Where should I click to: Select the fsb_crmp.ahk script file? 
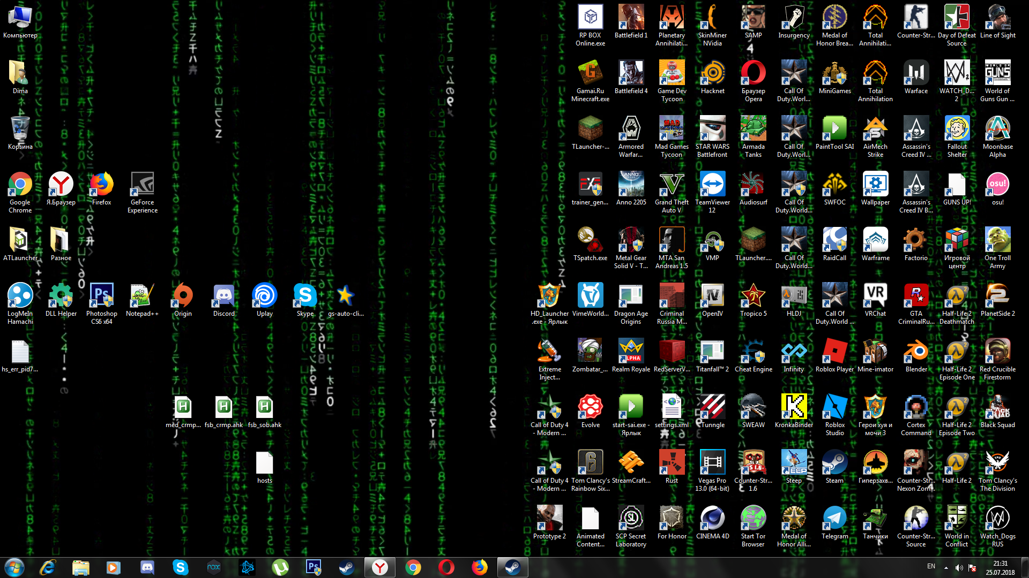[224, 411]
